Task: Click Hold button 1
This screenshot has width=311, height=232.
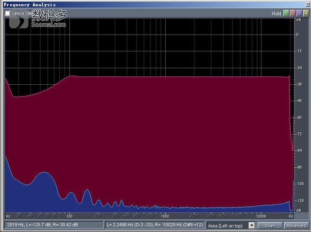Action: pos(286,14)
